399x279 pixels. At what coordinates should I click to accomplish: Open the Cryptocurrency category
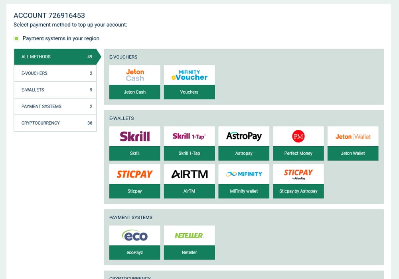coord(55,123)
